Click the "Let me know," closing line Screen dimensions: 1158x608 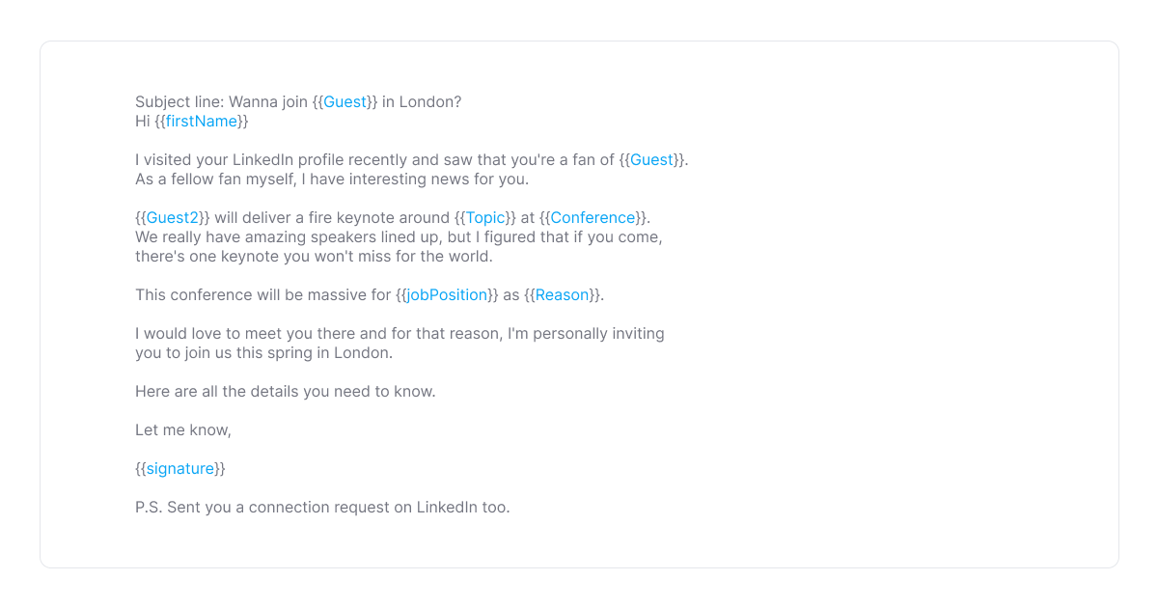click(183, 430)
